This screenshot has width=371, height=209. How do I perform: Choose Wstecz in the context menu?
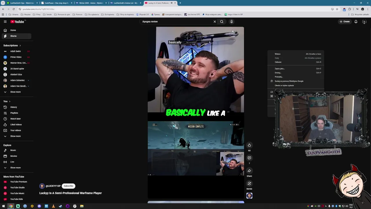296,54
